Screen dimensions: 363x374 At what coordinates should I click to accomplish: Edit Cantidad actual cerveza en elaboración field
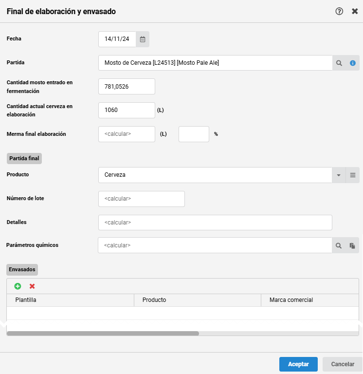click(x=127, y=110)
